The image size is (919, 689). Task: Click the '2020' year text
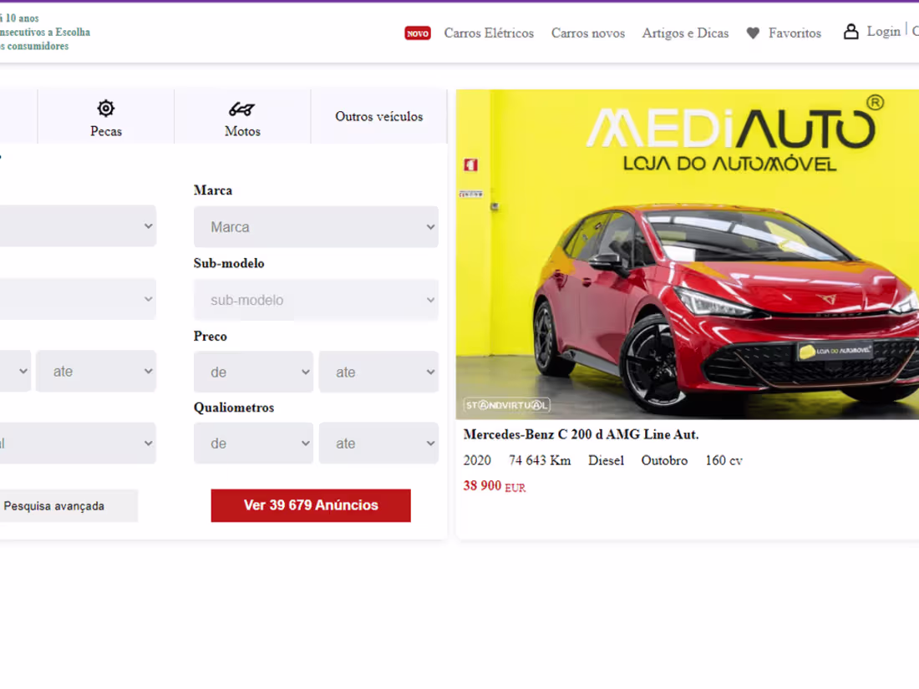click(x=477, y=460)
